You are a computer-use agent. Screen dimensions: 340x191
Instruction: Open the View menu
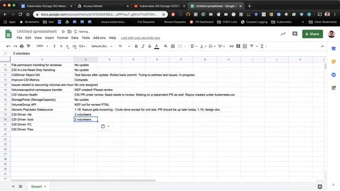(38, 38)
